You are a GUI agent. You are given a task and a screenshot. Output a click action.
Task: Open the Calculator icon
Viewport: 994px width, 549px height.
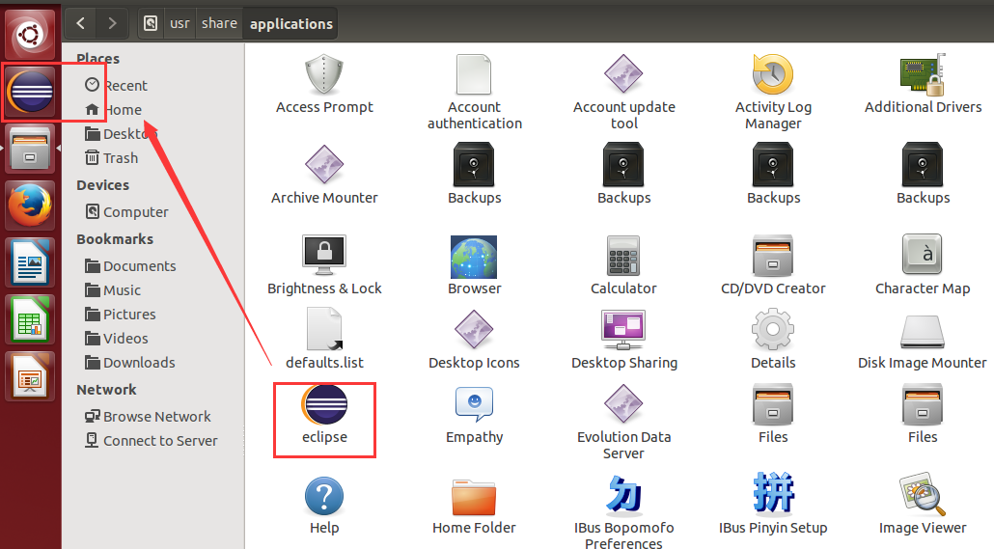623,256
